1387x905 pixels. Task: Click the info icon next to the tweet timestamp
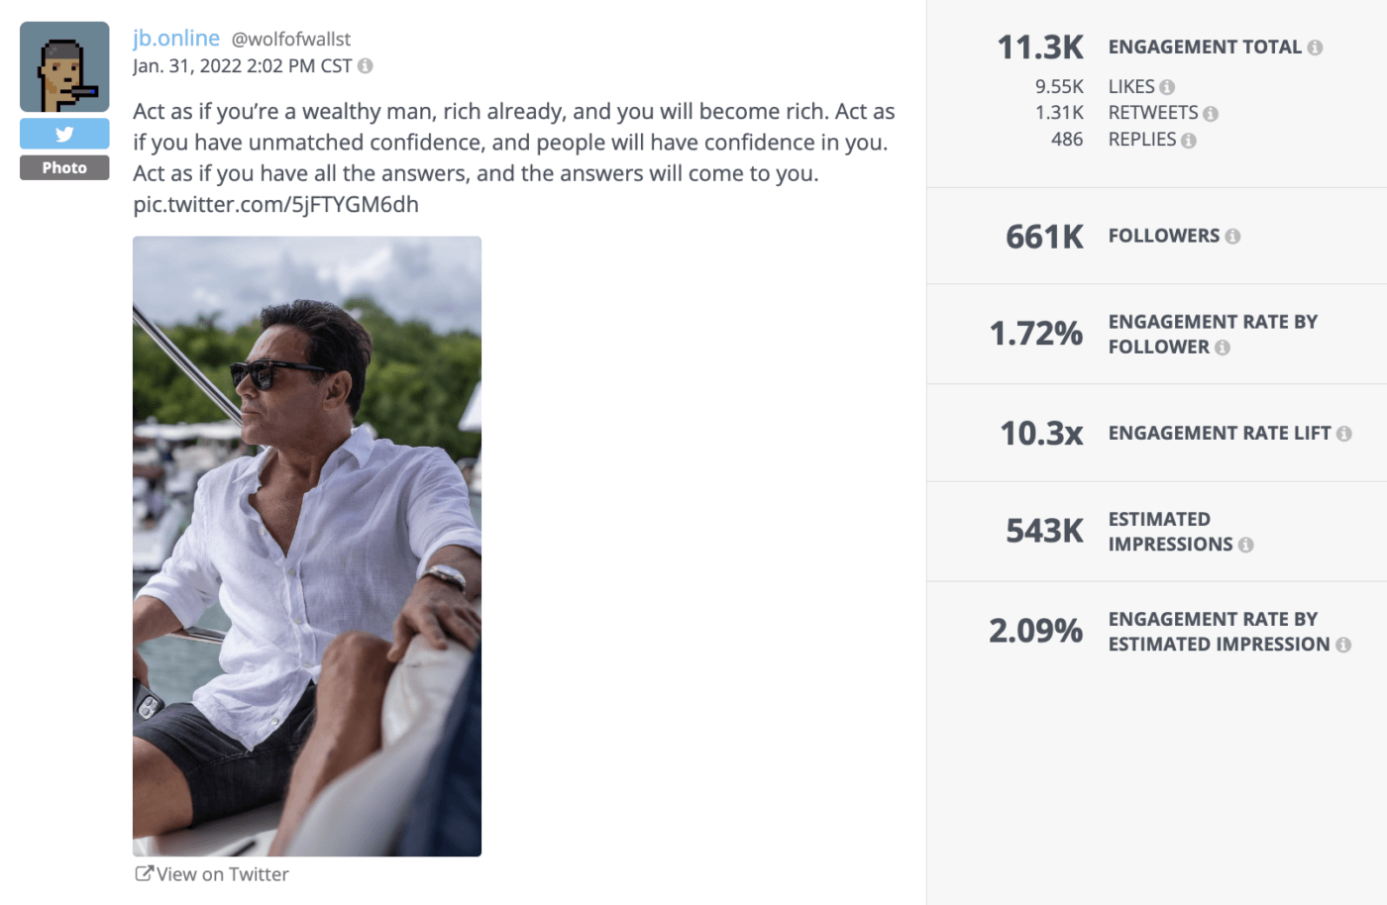pyautogui.click(x=365, y=65)
